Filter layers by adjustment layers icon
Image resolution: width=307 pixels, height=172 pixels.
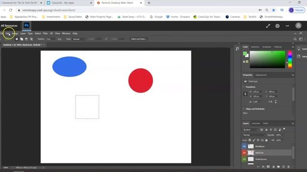266,129
